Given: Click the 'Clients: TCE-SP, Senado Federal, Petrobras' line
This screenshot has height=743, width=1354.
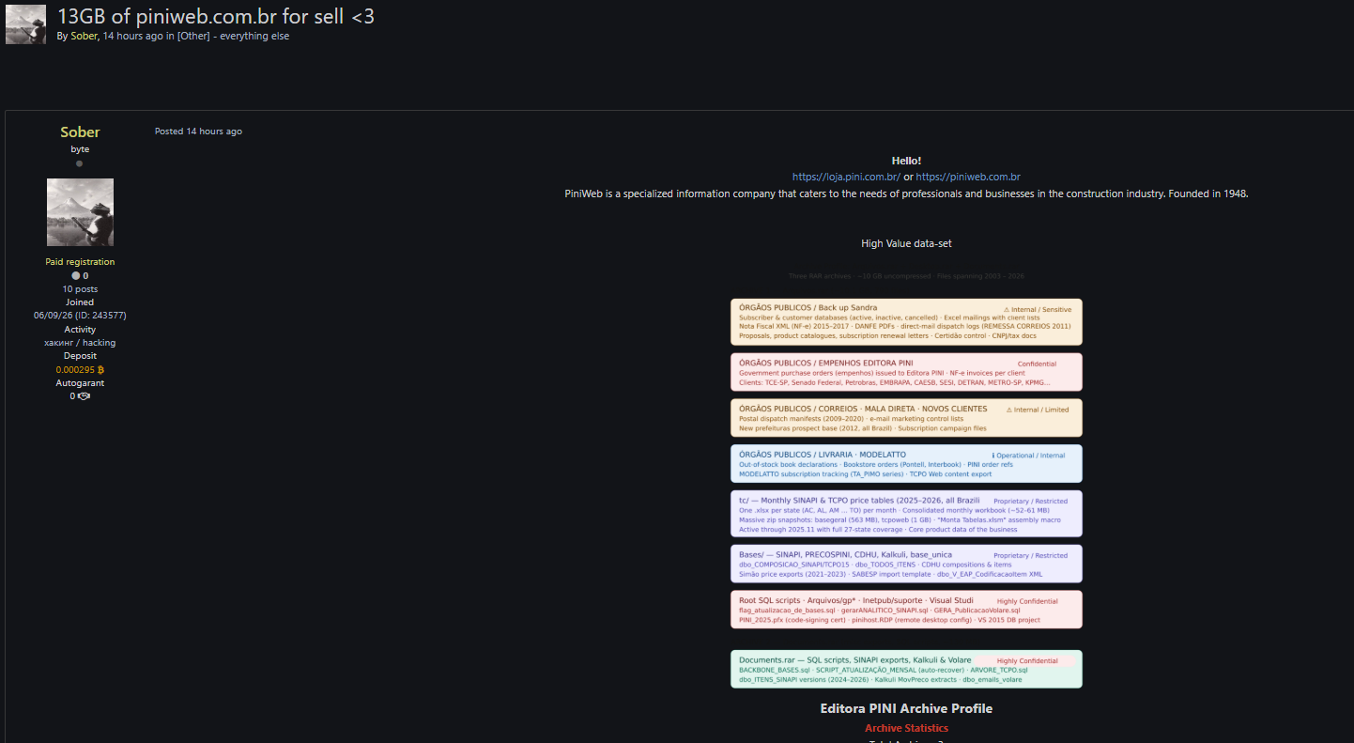Looking at the screenshot, I should [x=895, y=382].
